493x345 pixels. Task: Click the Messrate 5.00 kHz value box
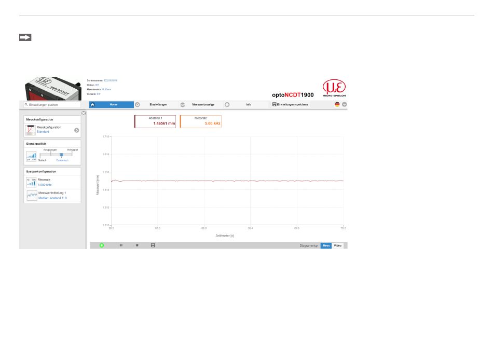pyautogui.click(x=201, y=121)
